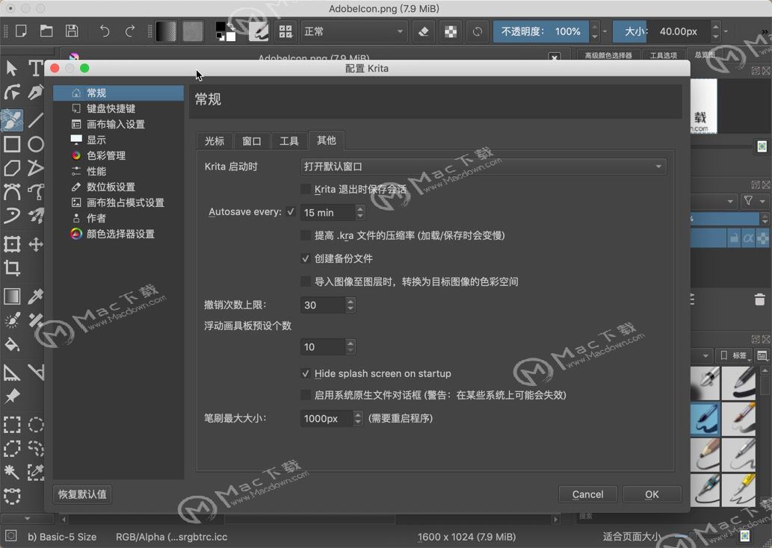
Task: Click foreground/background color swatch
Action: coord(226,31)
